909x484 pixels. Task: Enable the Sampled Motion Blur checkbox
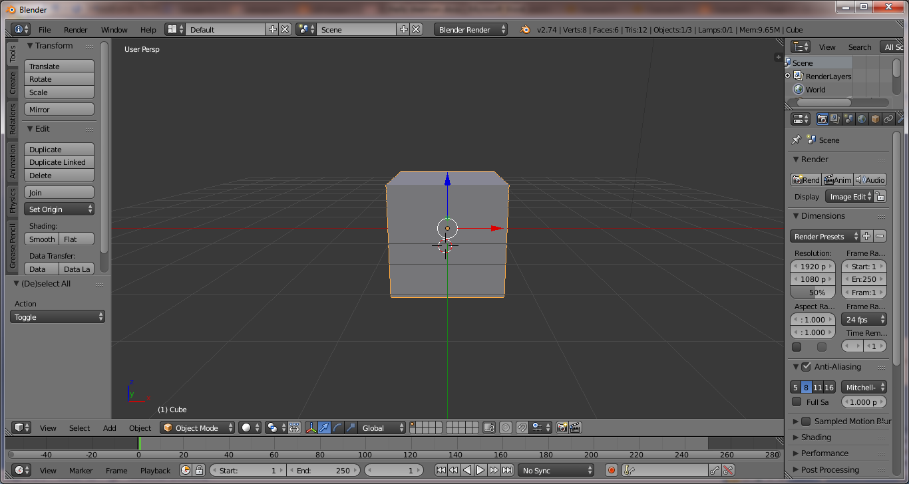806,421
